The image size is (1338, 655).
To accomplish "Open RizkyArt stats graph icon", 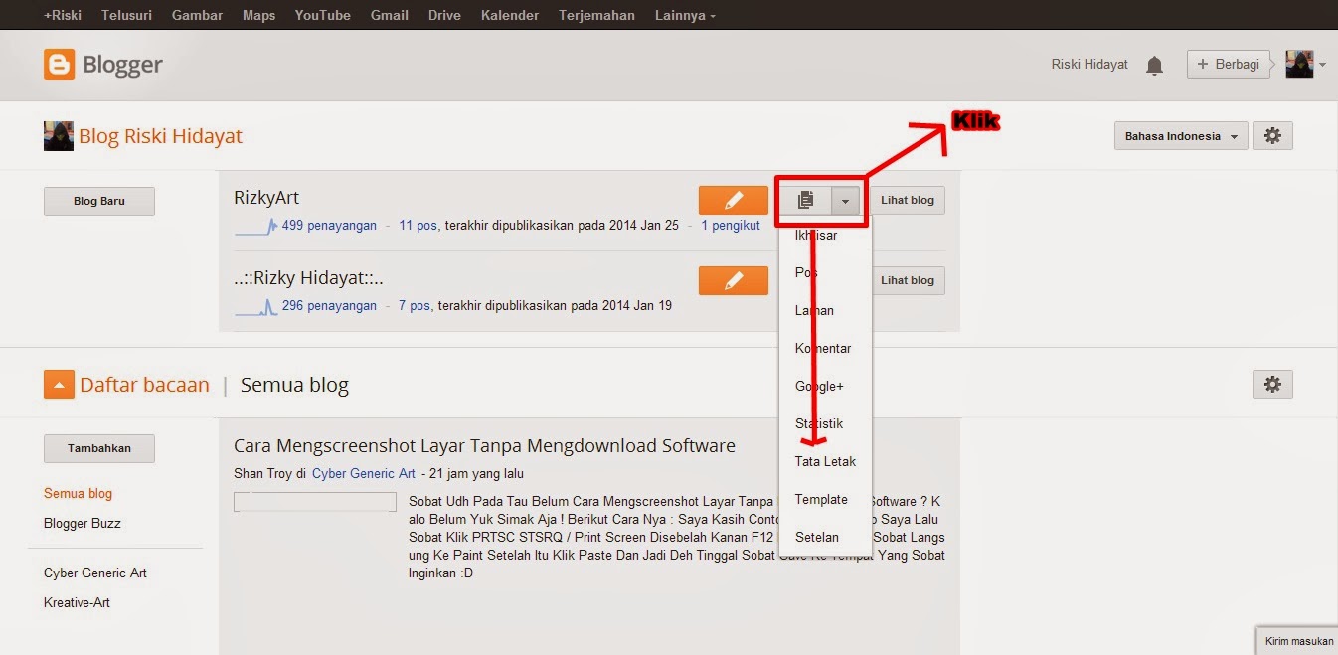I will [256, 227].
